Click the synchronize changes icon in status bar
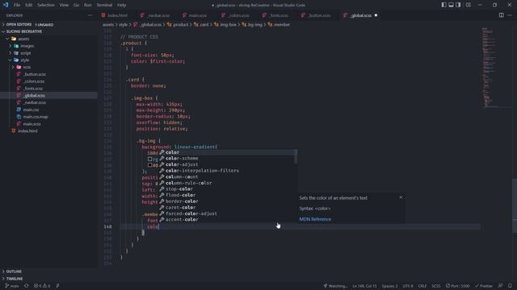Image resolution: width=517 pixels, height=290 pixels. tap(27, 286)
